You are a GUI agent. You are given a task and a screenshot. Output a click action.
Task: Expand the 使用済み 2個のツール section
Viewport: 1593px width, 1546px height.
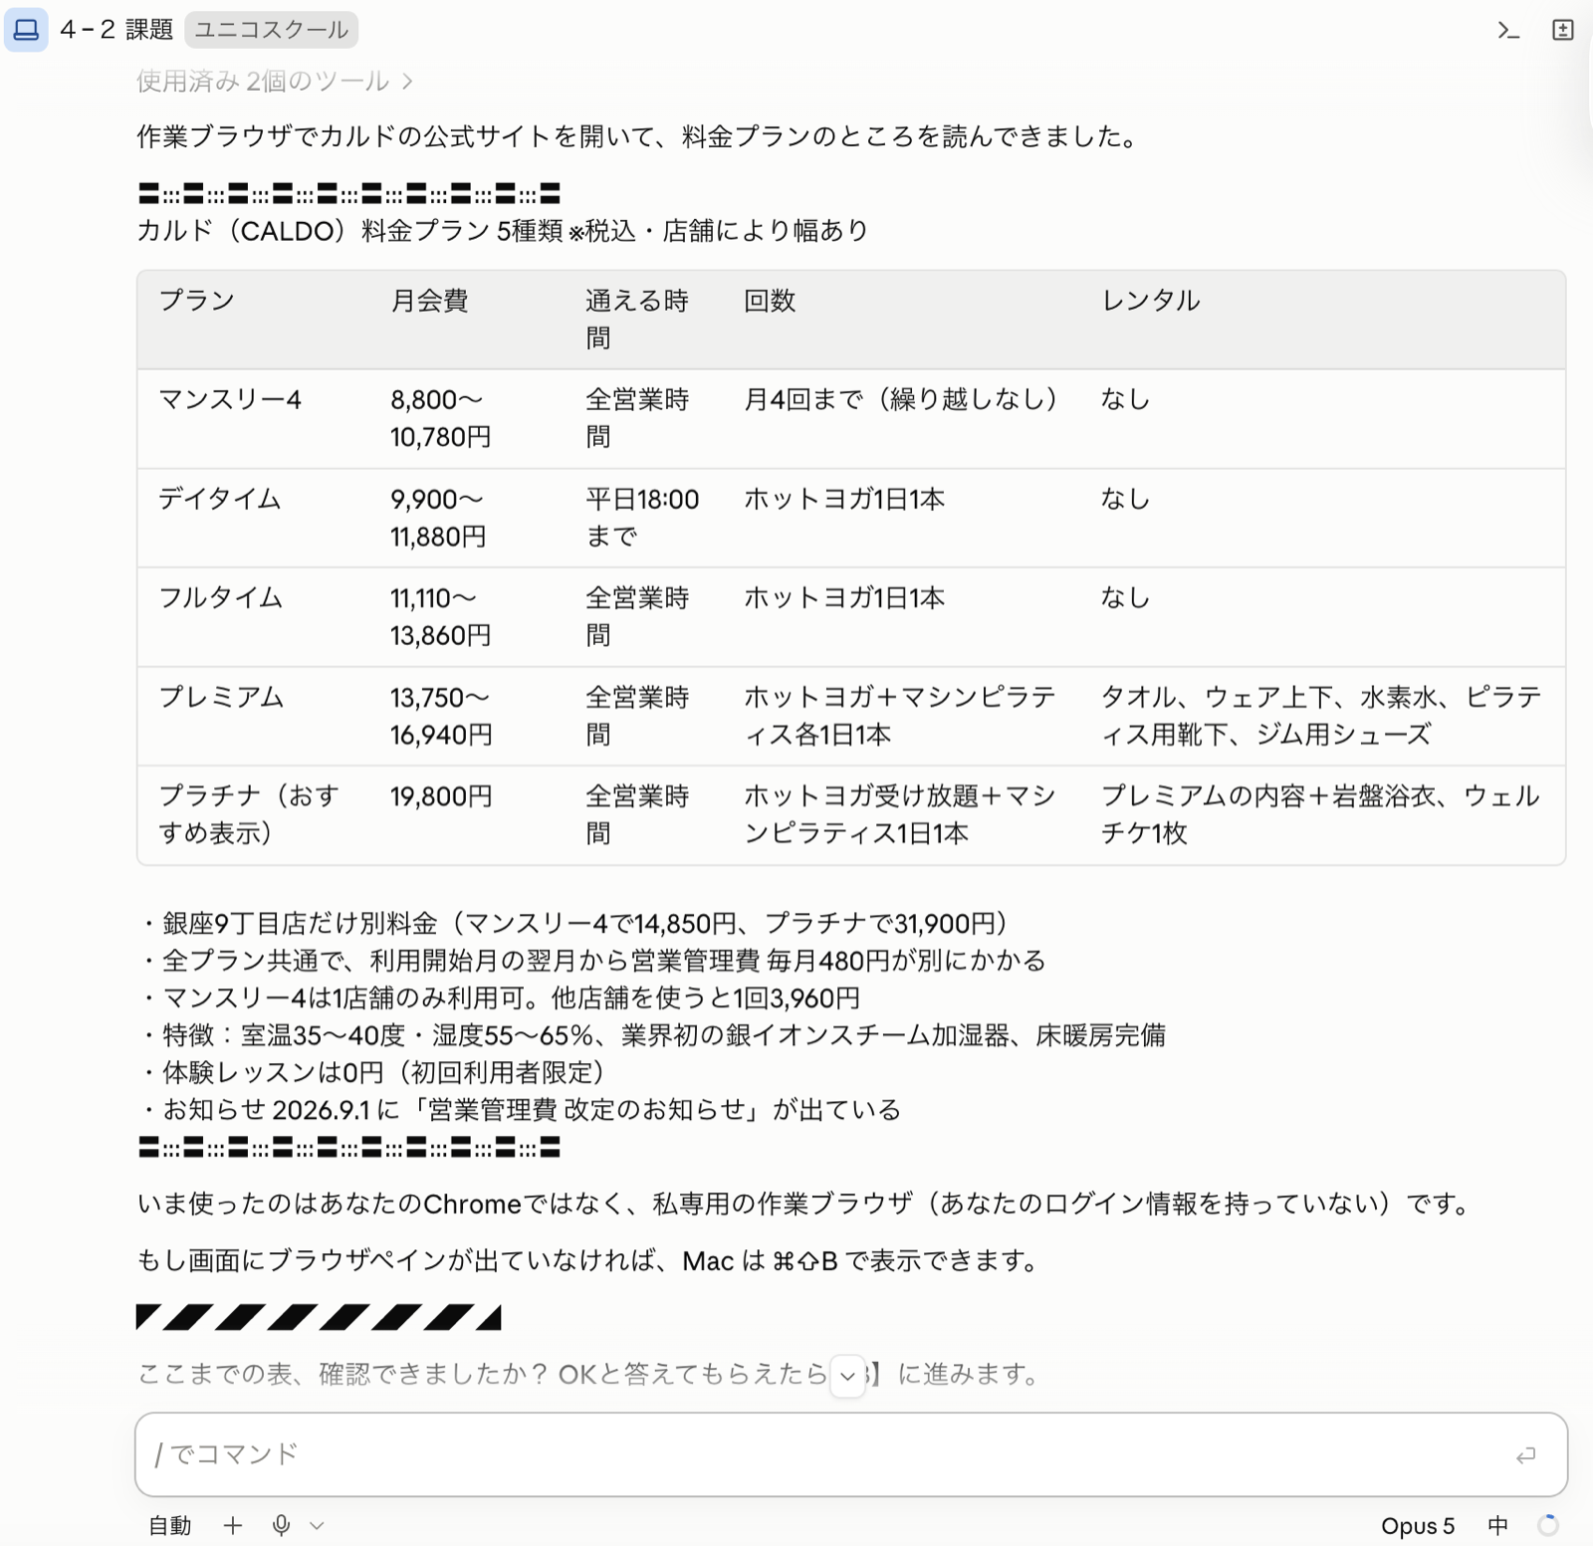click(x=274, y=82)
